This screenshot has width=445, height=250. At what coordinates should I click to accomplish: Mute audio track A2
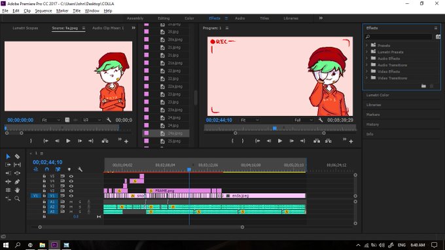(71, 207)
